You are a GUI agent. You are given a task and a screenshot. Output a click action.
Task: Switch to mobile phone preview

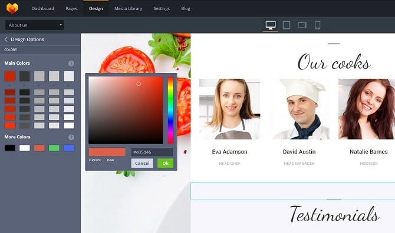(x=317, y=25)
